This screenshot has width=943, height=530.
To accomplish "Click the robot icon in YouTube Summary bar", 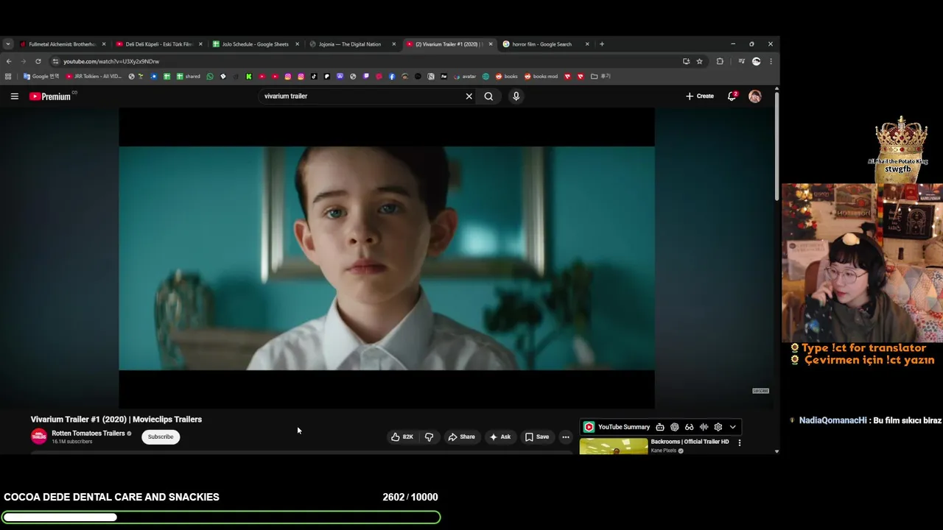I will (660, 427).
